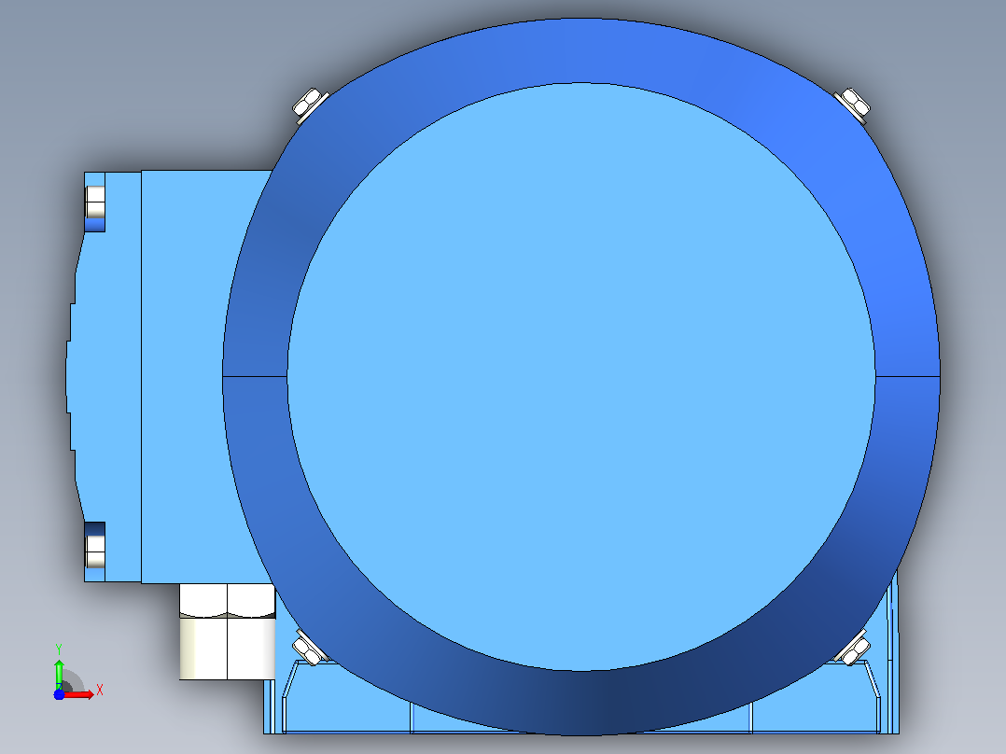
Task: Click the red X axis arrow of the triad
Action: click(80, 694)
